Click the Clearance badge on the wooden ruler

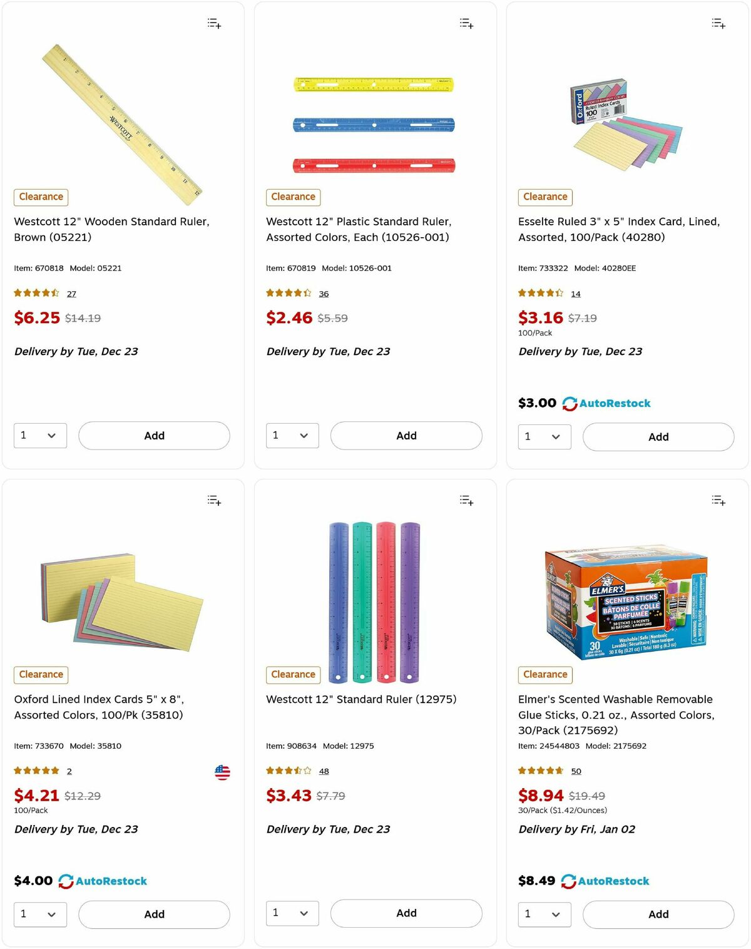(x=40, y=197)
